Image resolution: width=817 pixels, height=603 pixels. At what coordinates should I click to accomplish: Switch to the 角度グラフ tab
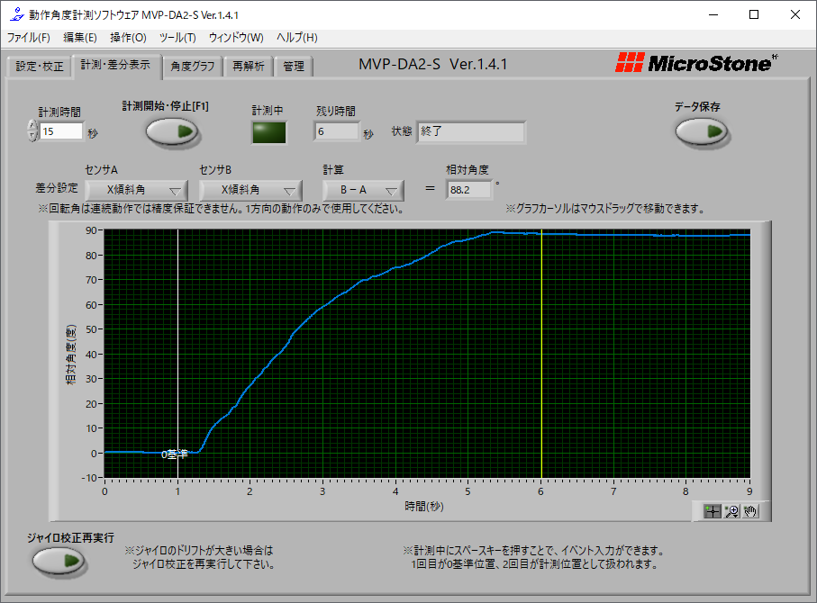point(192,66)
